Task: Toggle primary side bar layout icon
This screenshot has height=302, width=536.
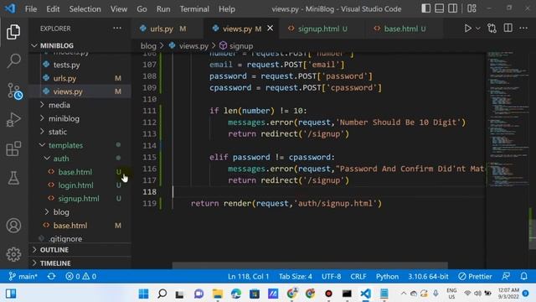Action: tap(425, 8)
